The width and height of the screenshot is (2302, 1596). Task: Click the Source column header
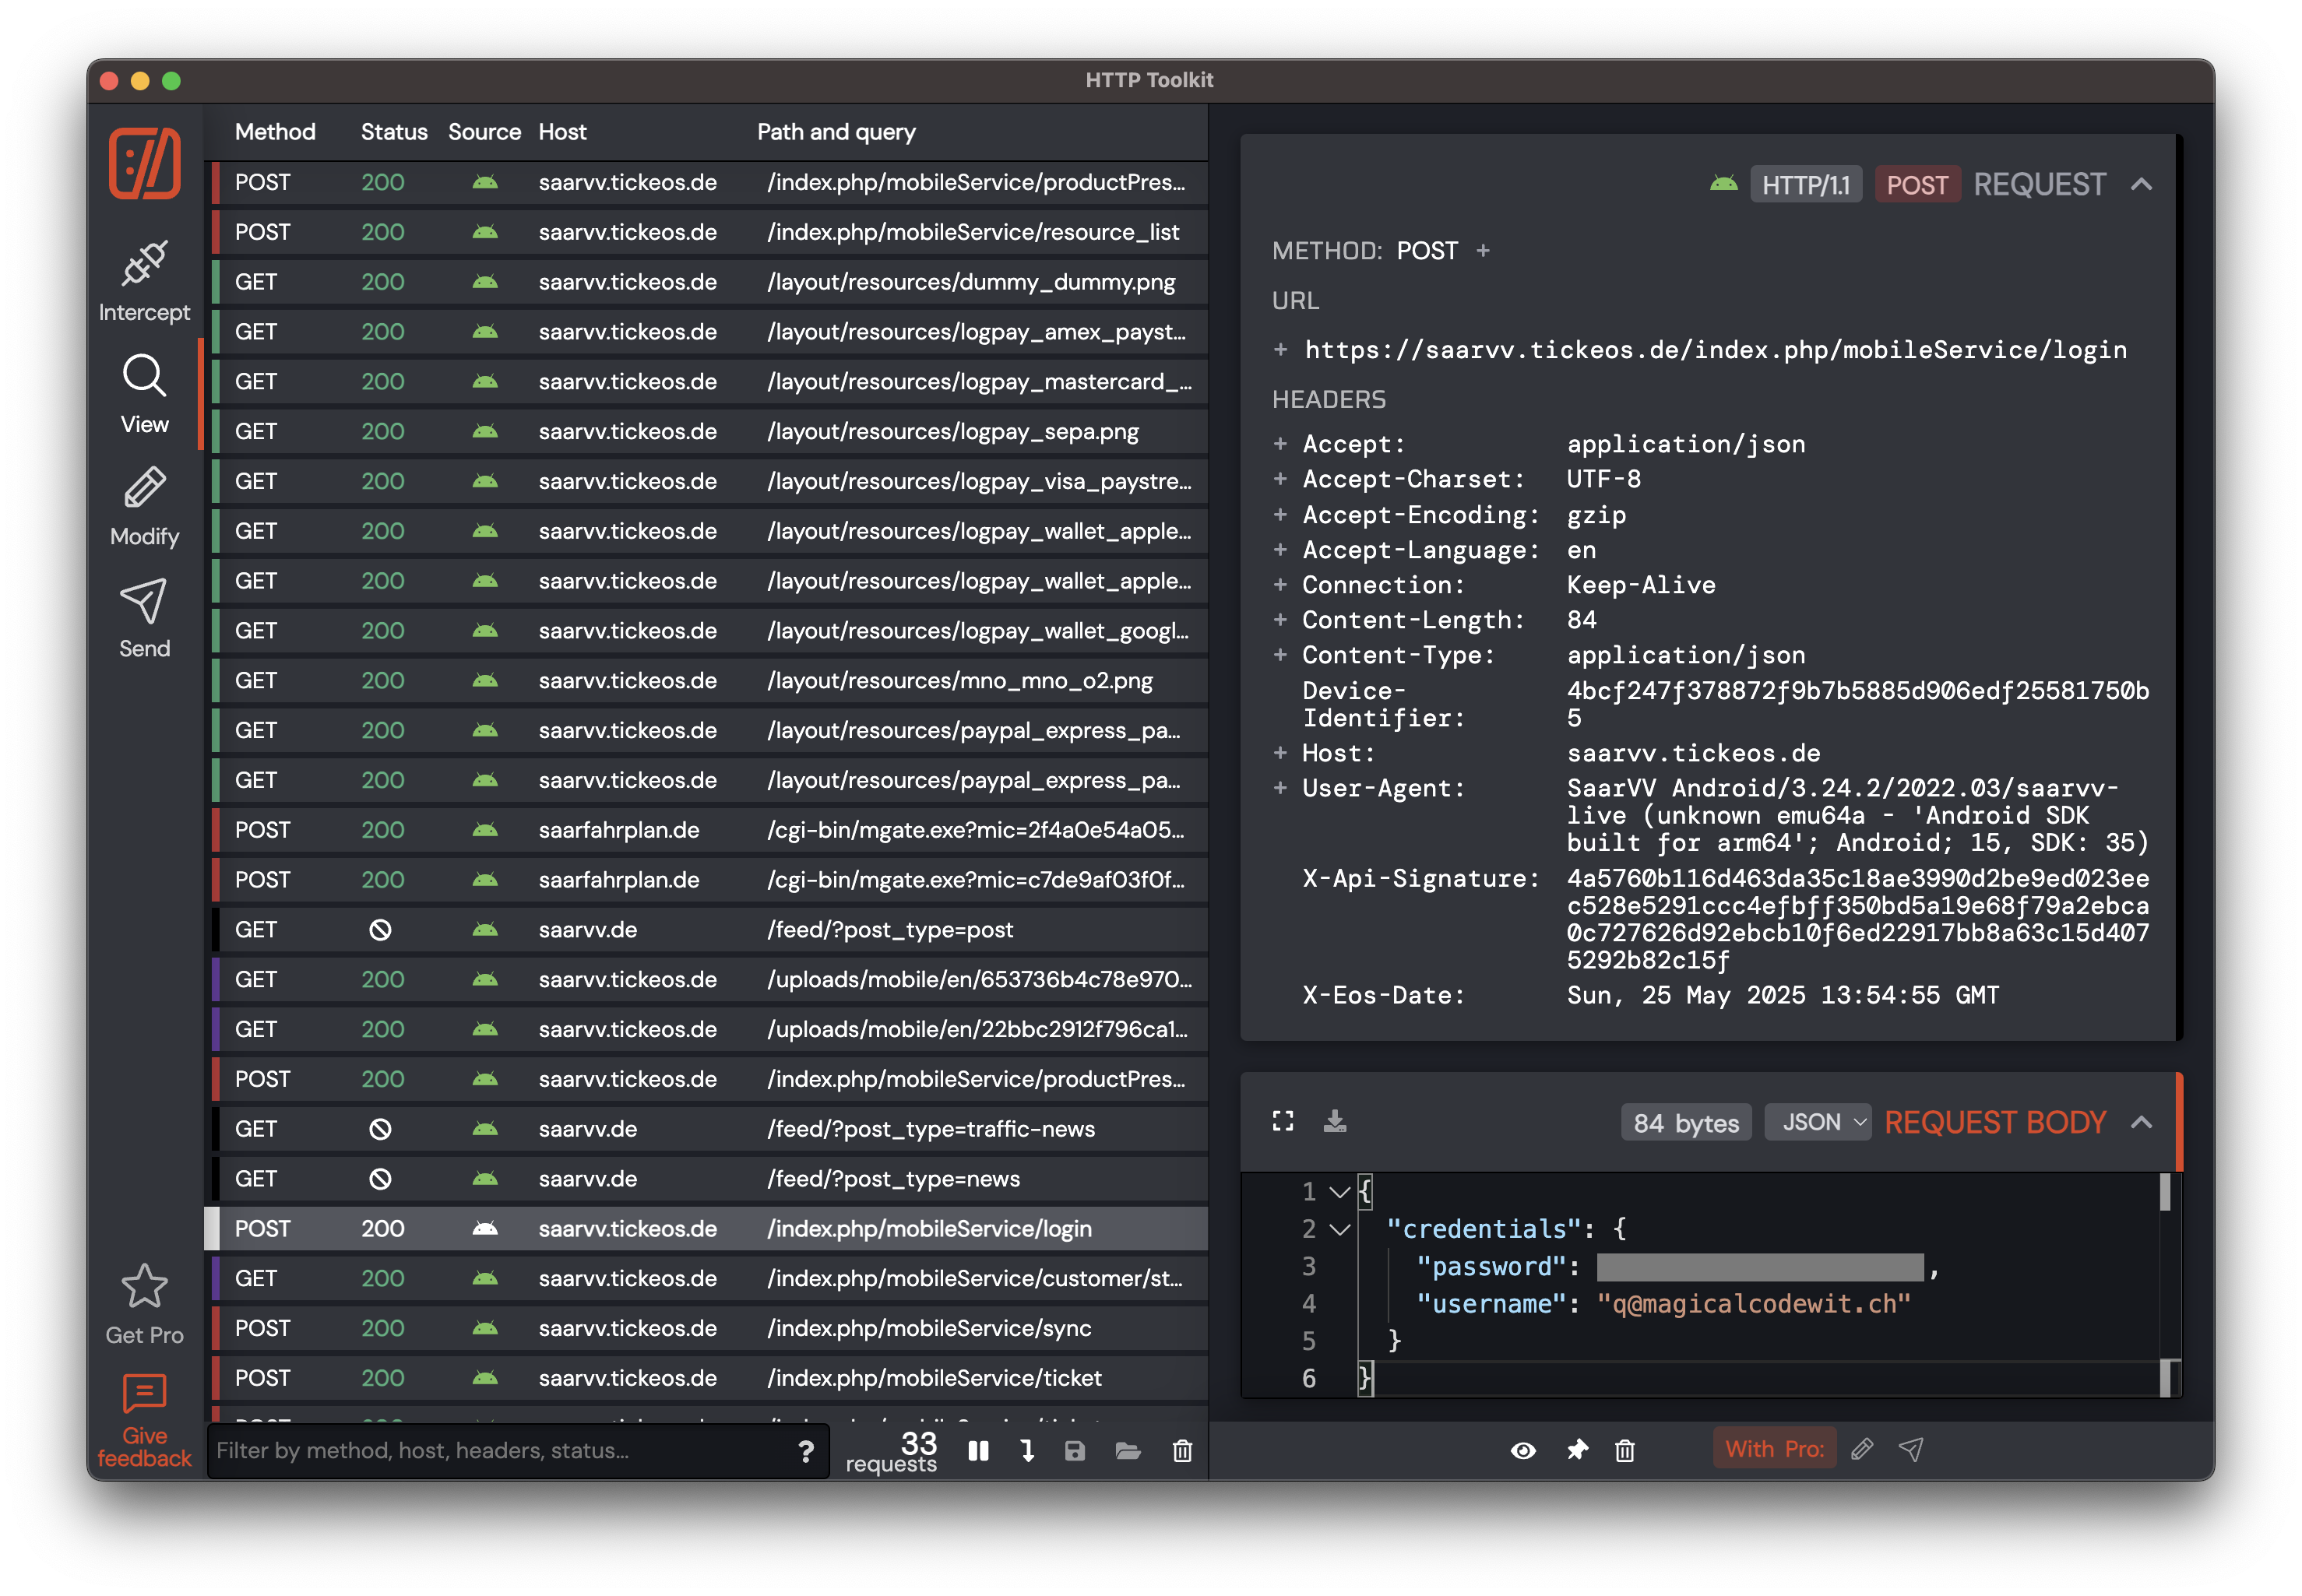pyautogui.click(x=484, y=132)
